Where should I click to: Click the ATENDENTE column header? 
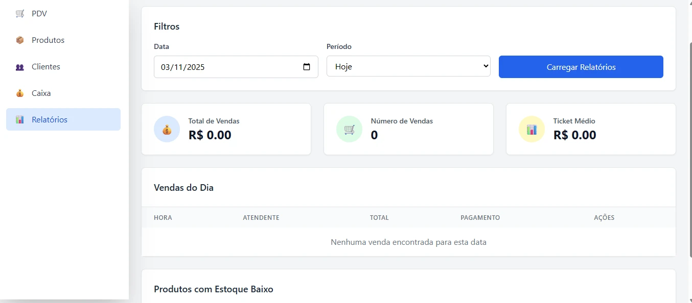point(261,218)
